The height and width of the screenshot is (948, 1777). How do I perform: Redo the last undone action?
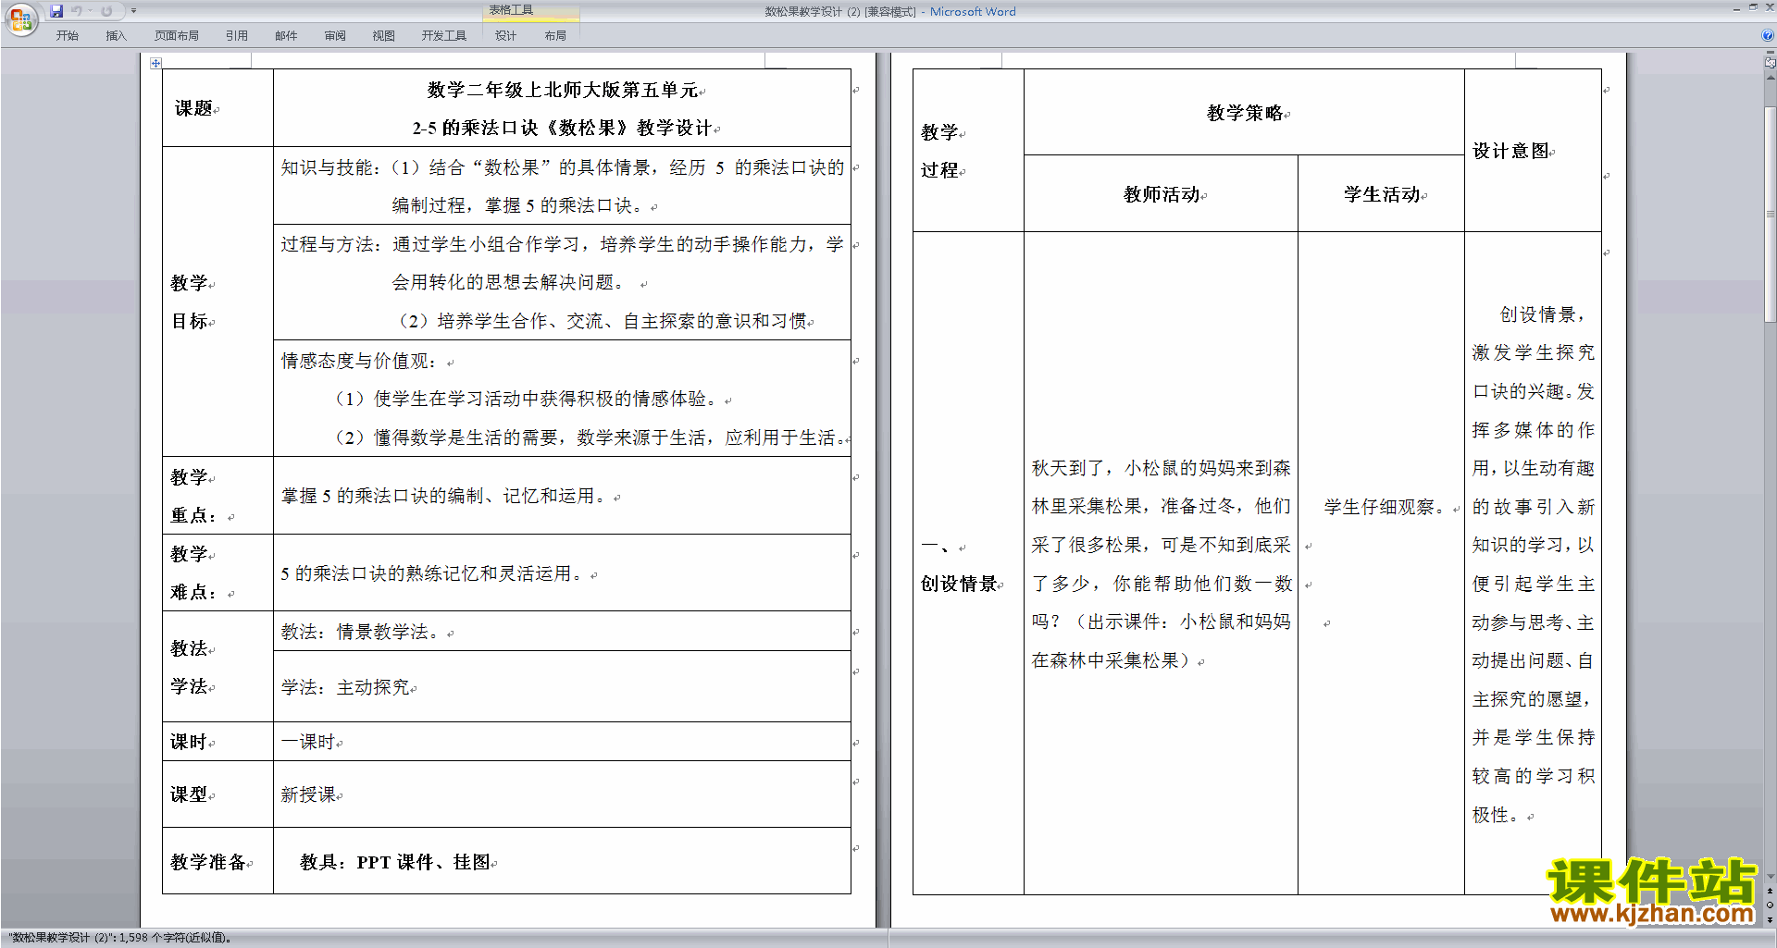pos(106,11)
